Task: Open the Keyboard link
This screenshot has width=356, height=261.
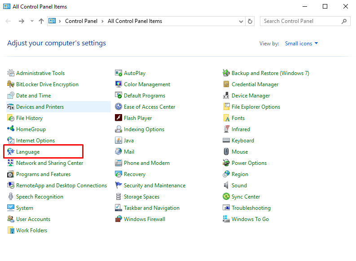Action: 243,141
